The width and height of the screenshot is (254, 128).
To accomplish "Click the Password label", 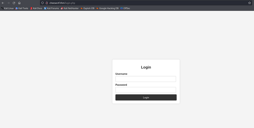I will tap(121, 85).
